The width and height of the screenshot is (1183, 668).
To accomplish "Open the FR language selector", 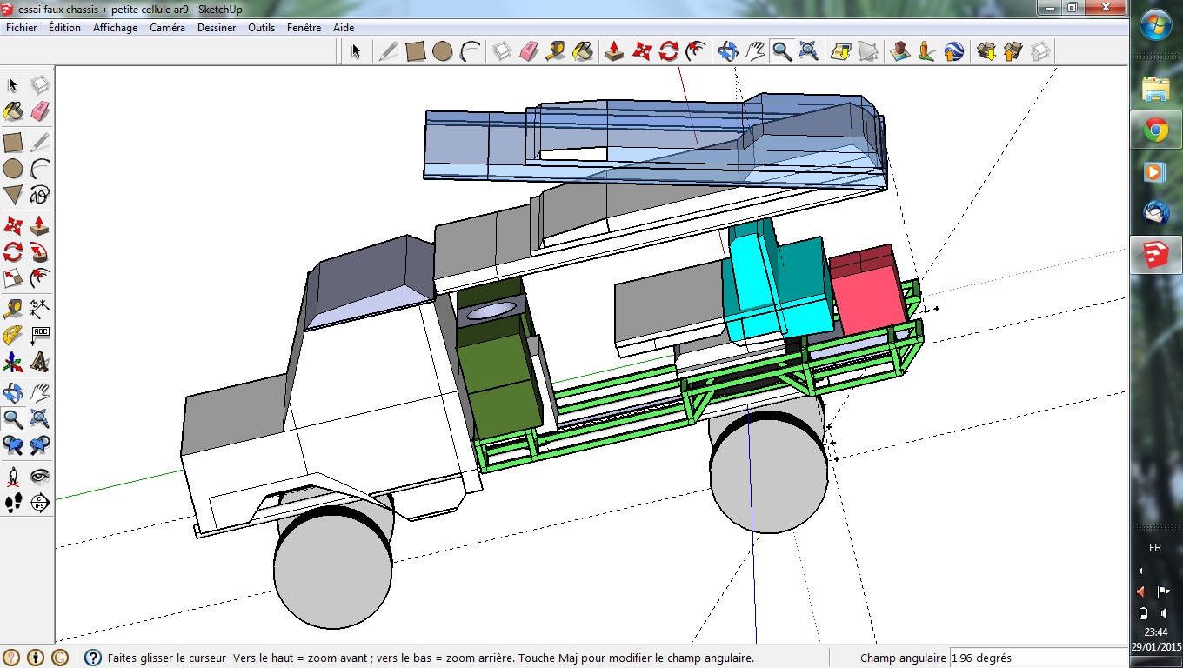I will point(1155,548).
